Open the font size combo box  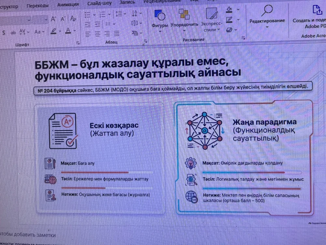tap(40, 20)
